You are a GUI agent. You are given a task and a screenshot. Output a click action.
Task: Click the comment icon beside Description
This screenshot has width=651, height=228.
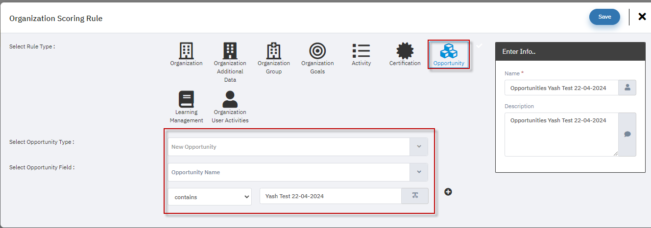(x=627, y=135)
